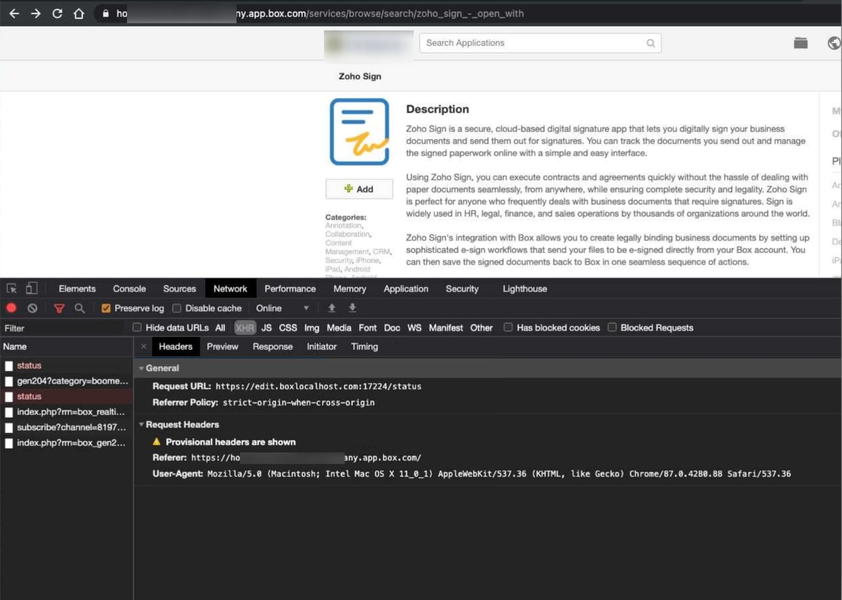Switch to the Preview detail tab

223,346
